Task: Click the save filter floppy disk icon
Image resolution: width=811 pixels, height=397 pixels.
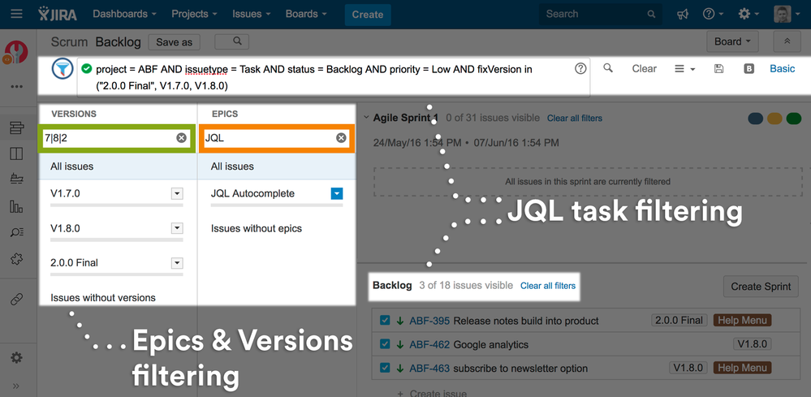Action: 718,70
